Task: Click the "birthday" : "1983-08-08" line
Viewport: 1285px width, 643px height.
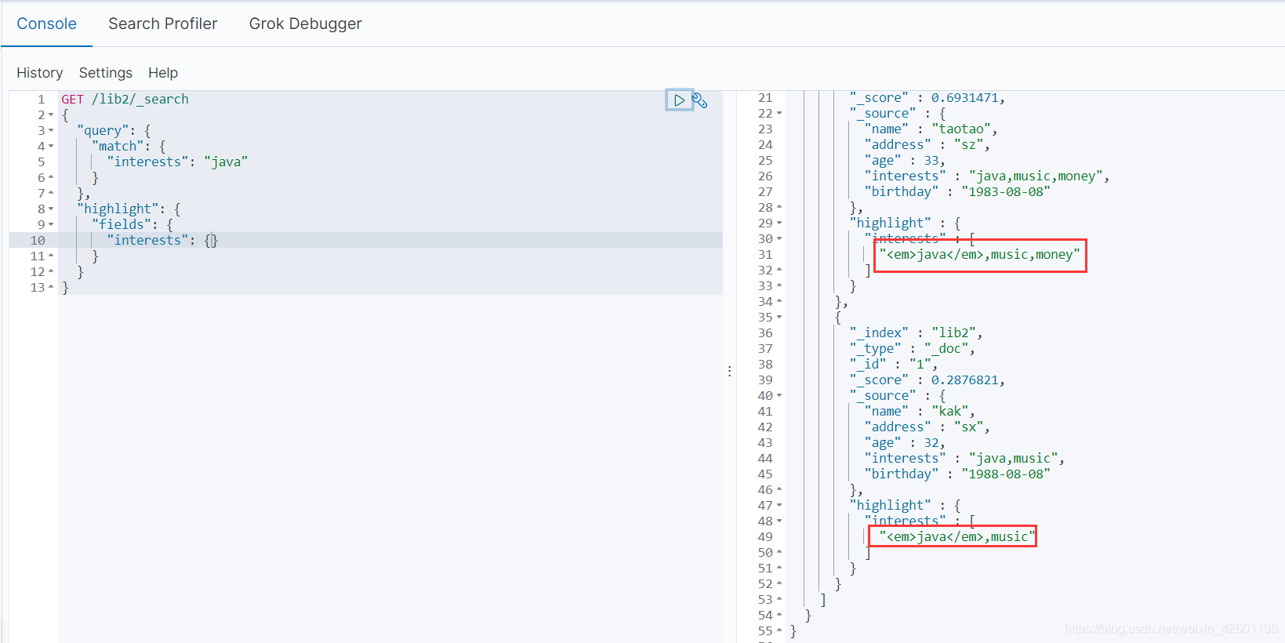Action: 956,192
